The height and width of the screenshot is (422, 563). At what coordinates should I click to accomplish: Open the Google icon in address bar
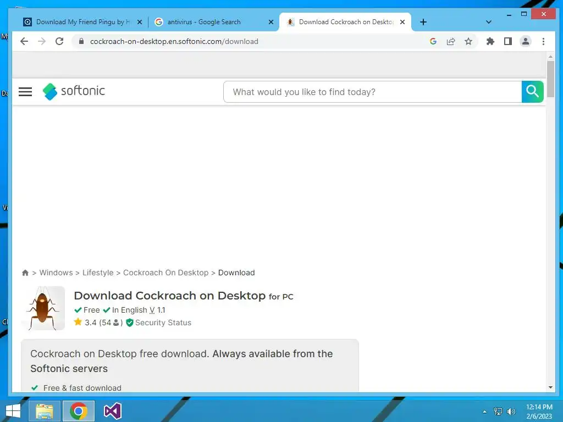click(433, 41)
